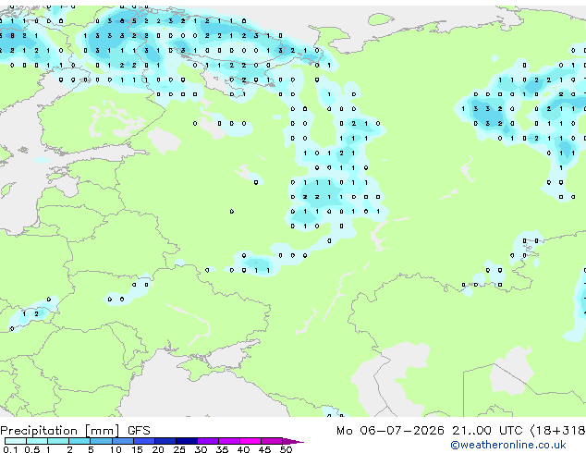Click the 'Mo 06-07-2026' forecast date text
586x453 pixels.
(x=390, y=430)
